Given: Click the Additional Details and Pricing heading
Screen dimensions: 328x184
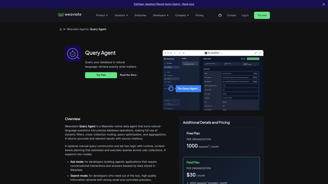Looking at the screenshot, I should coord(206,123).
